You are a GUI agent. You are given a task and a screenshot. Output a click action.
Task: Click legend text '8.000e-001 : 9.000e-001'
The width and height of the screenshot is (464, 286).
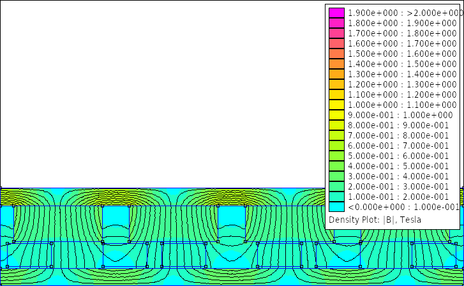398,125
